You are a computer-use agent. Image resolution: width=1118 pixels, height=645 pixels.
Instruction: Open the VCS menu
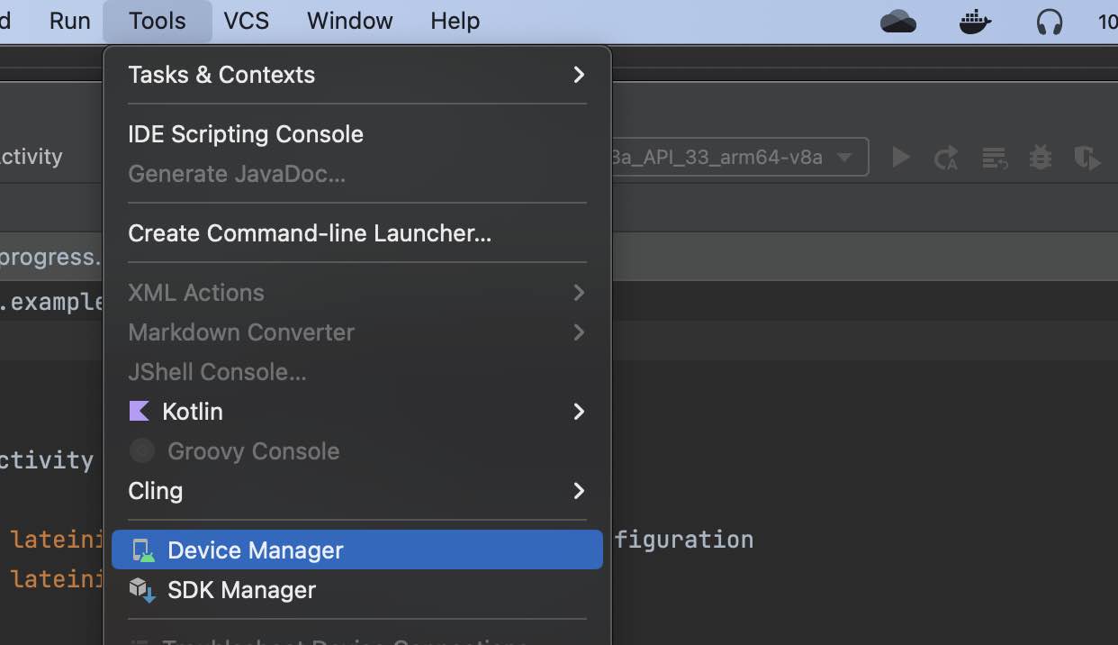point(246,21)
